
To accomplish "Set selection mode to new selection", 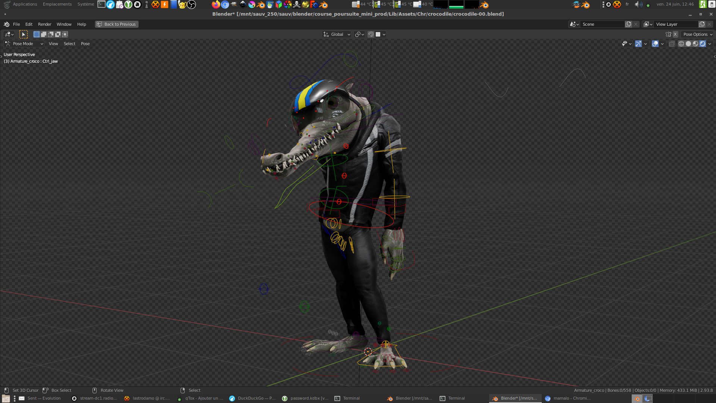I will [x=37, y=34].
